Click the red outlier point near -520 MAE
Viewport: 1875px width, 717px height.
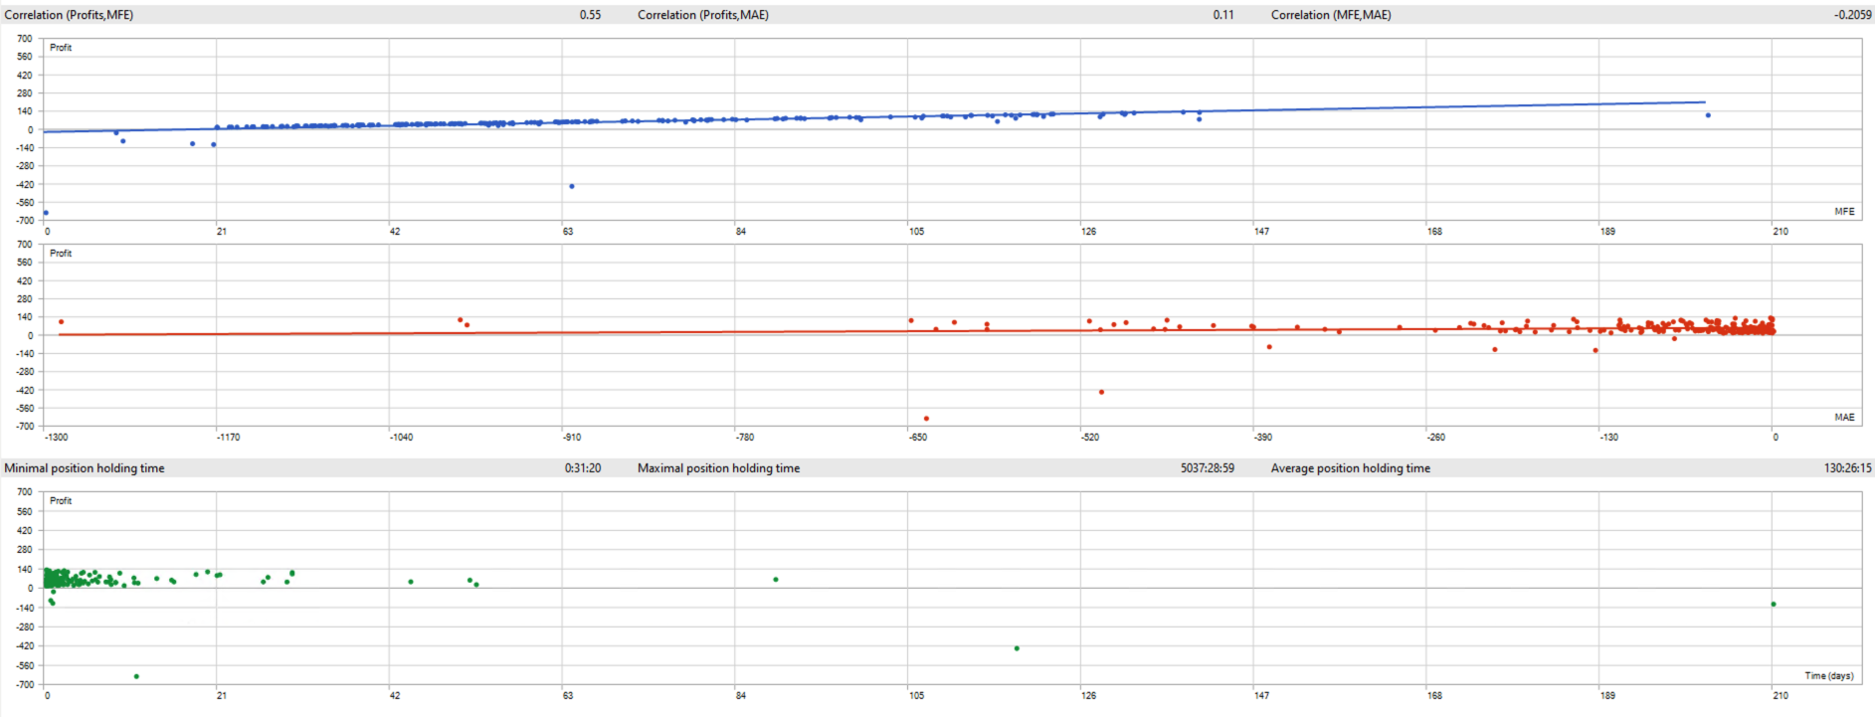click(1101, 392)
